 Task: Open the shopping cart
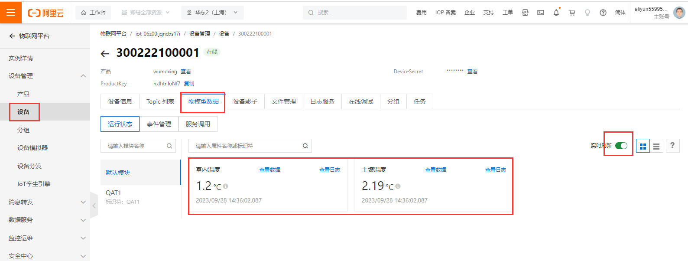[572, 13]
